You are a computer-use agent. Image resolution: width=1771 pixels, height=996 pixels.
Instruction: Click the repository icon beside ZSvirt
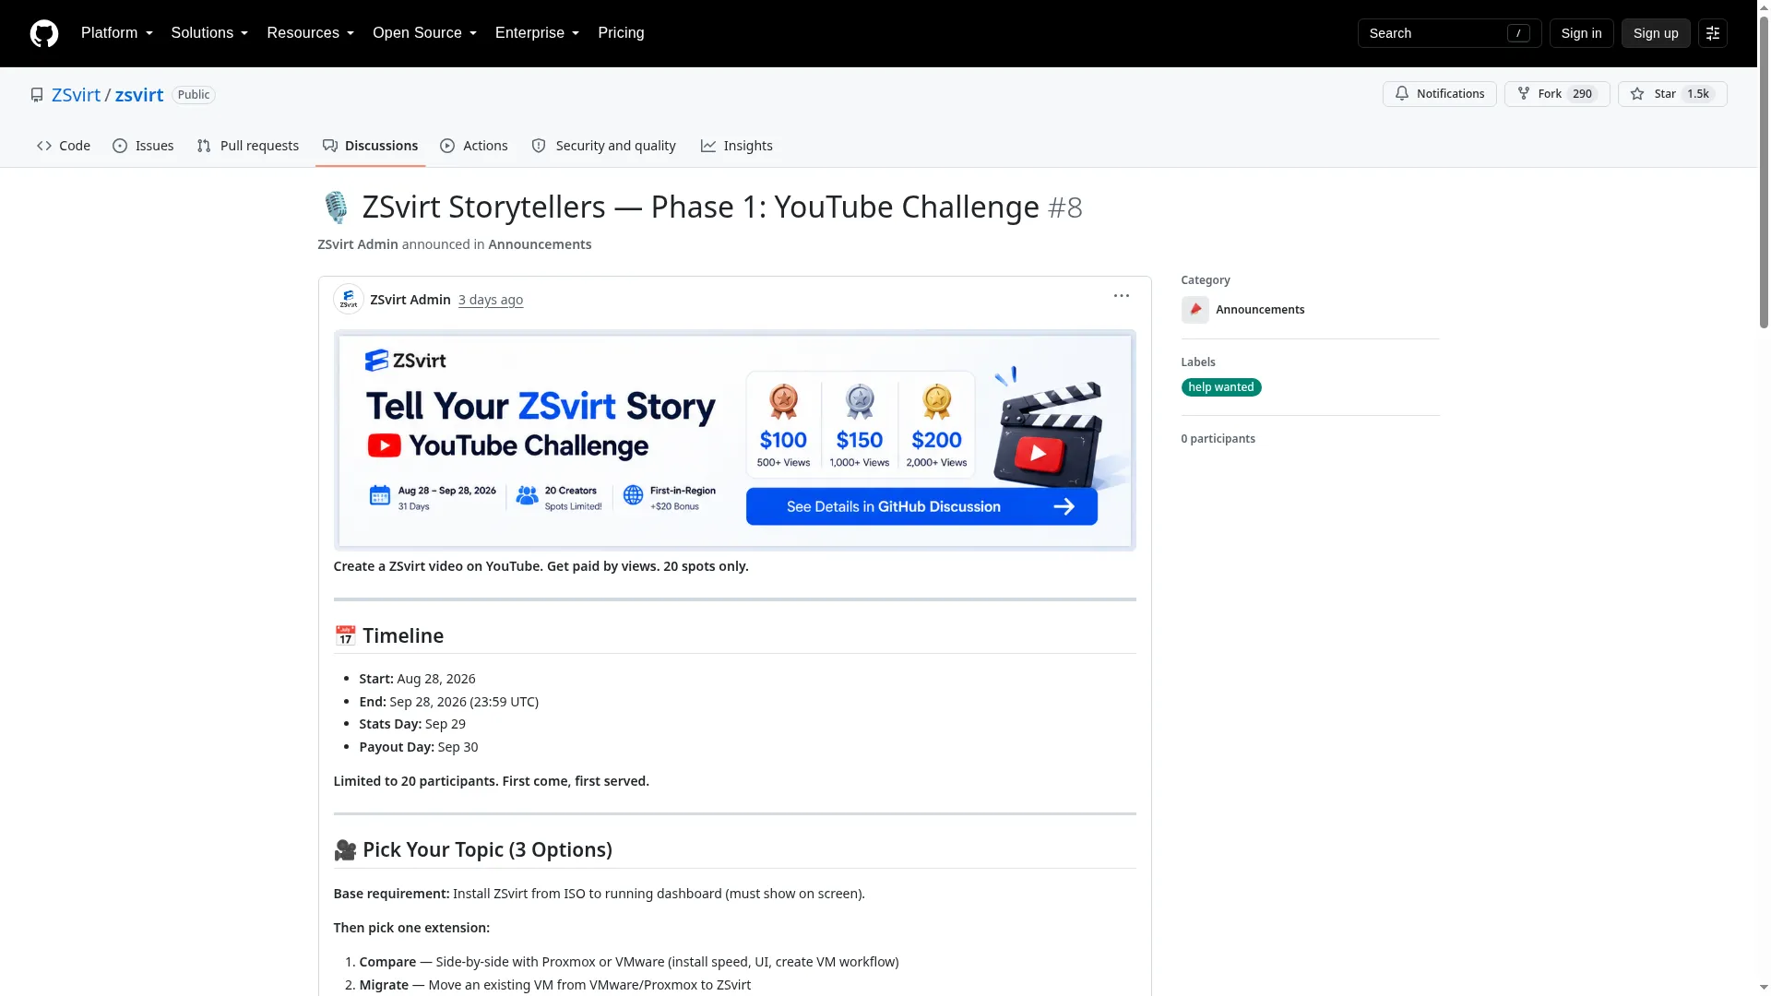[x=37, y=95]
